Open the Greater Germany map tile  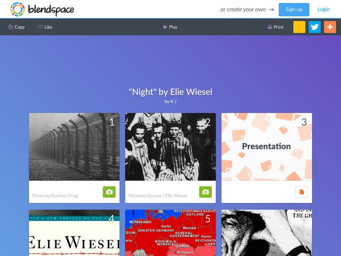170,233
